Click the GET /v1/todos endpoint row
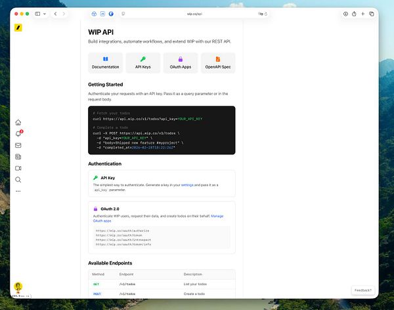 [162, 284]
